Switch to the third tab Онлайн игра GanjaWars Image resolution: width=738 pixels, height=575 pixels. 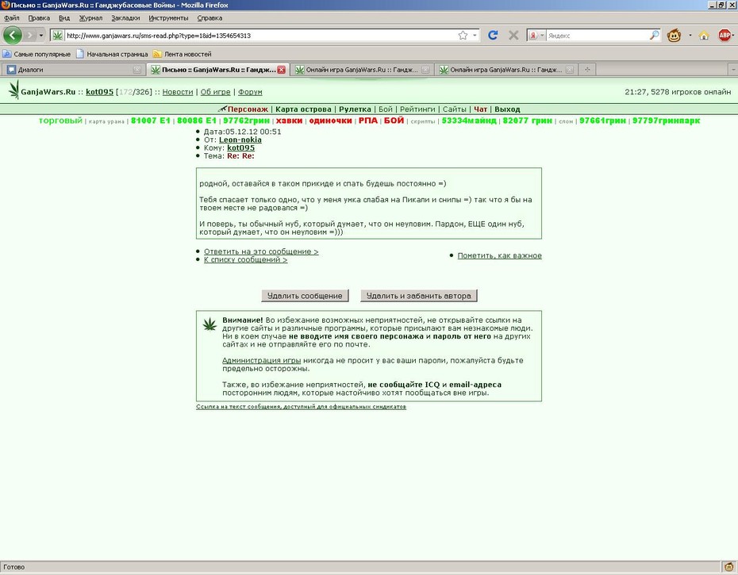pyautogui.click(x=361, y=70)
